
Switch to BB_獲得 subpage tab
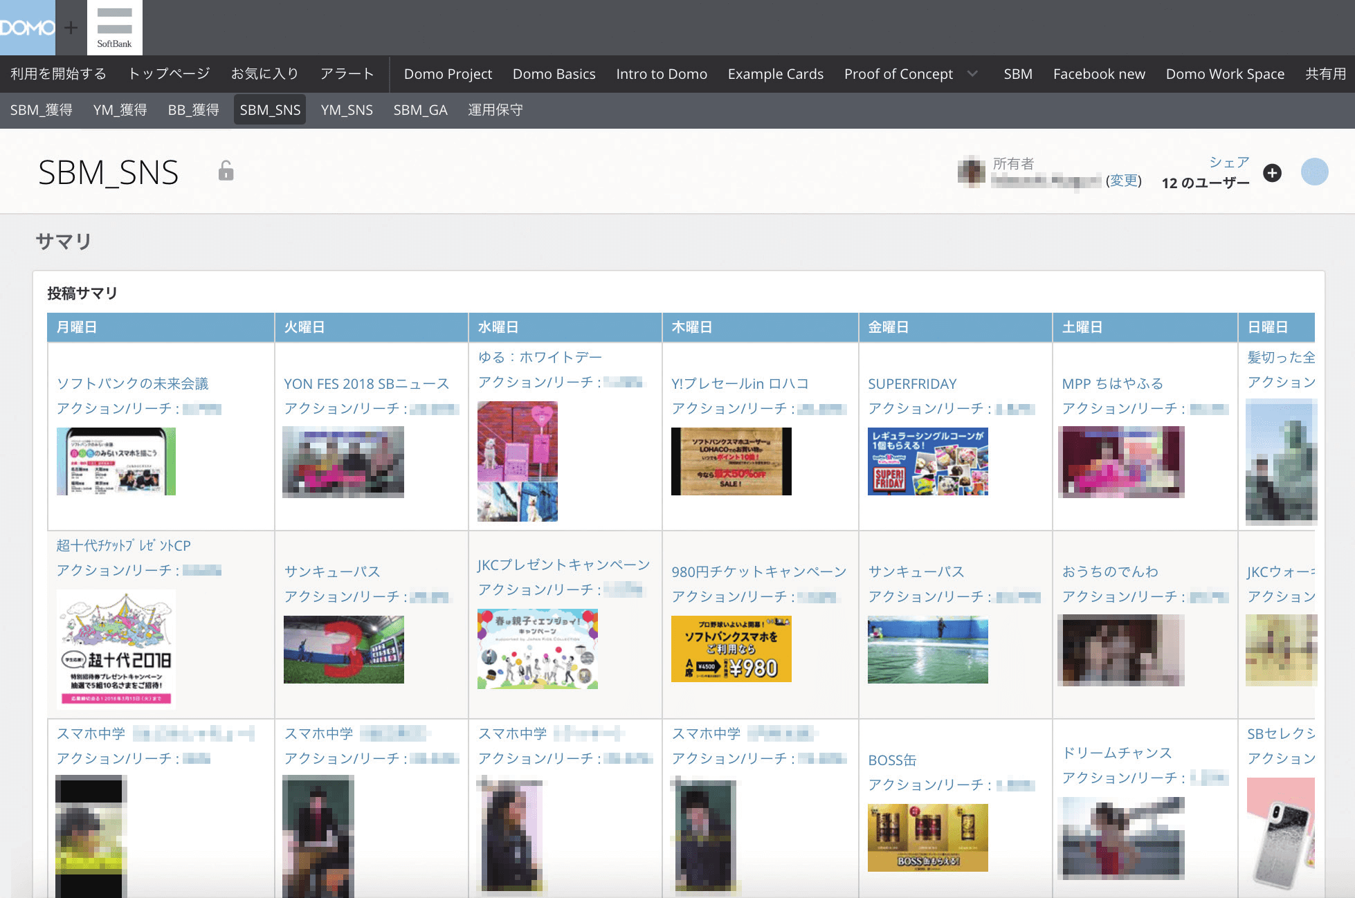click(x=193, y=110)
